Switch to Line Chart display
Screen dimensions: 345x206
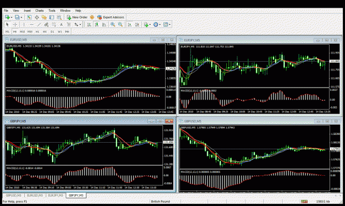pyautogui.click(x=104, y=25)
